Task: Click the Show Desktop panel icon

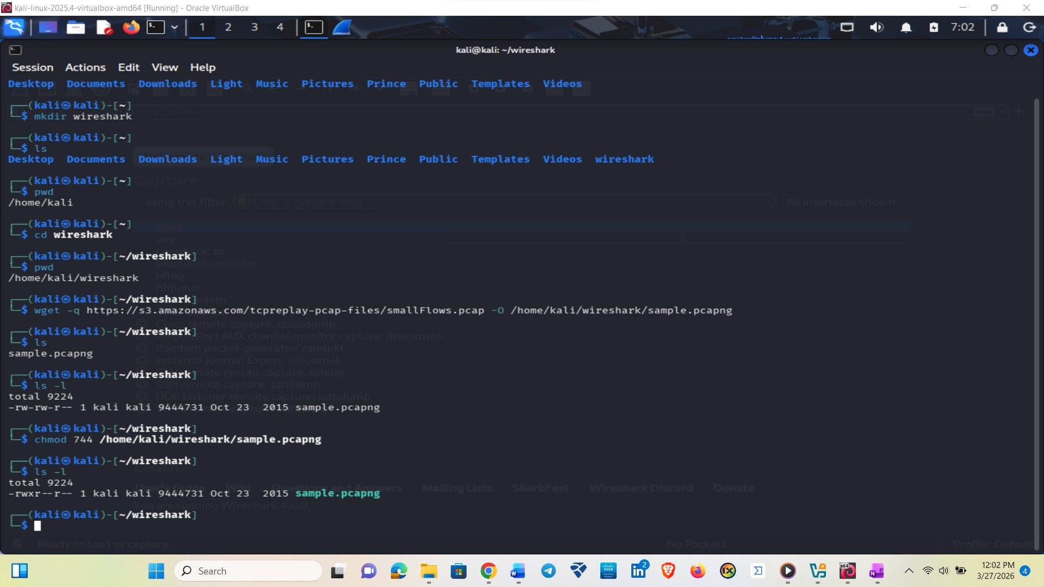Action: pos(48,27)
